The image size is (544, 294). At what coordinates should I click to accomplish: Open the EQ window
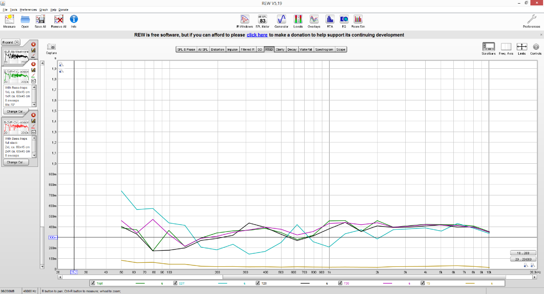344,20
